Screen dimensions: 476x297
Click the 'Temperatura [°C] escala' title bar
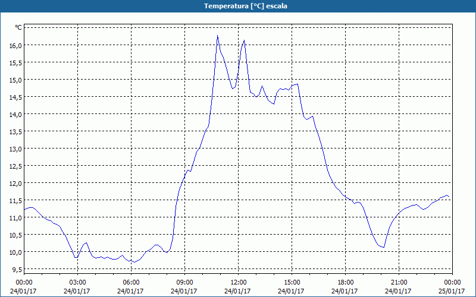coord(238,6)
